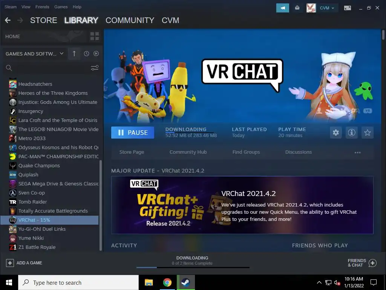
Task: Click the sort ascending arrow icon
Action: tap(74, 54)
